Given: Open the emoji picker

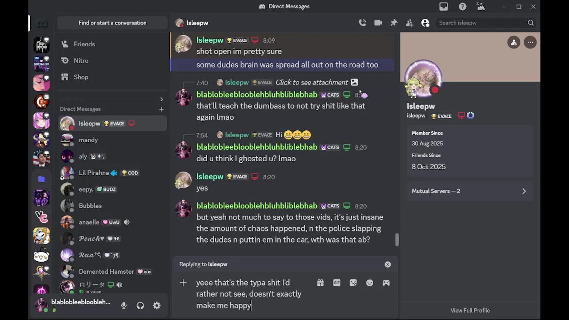Looking at the screenshot, I should pos(369,283).
